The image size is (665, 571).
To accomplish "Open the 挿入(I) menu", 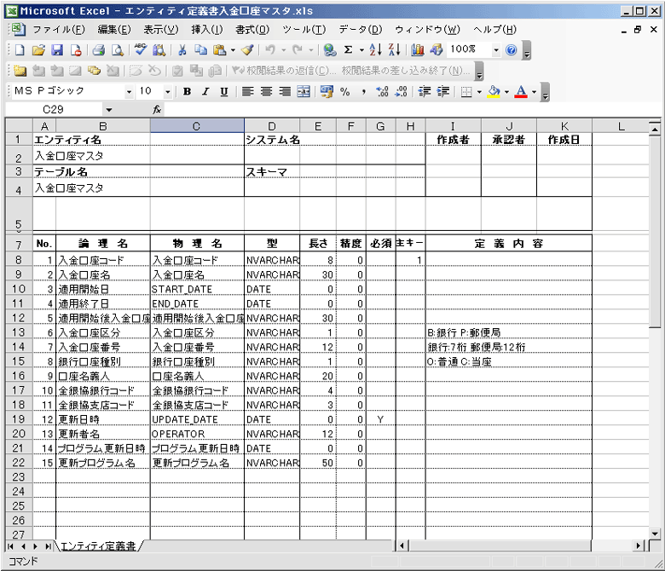I will [x=207, y=30].
